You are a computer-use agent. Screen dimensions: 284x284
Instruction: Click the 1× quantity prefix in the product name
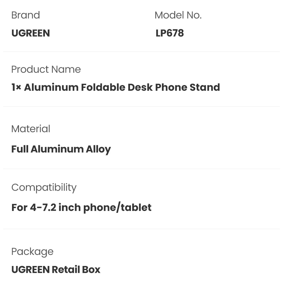pyautogui.click(x=16, y=87)
